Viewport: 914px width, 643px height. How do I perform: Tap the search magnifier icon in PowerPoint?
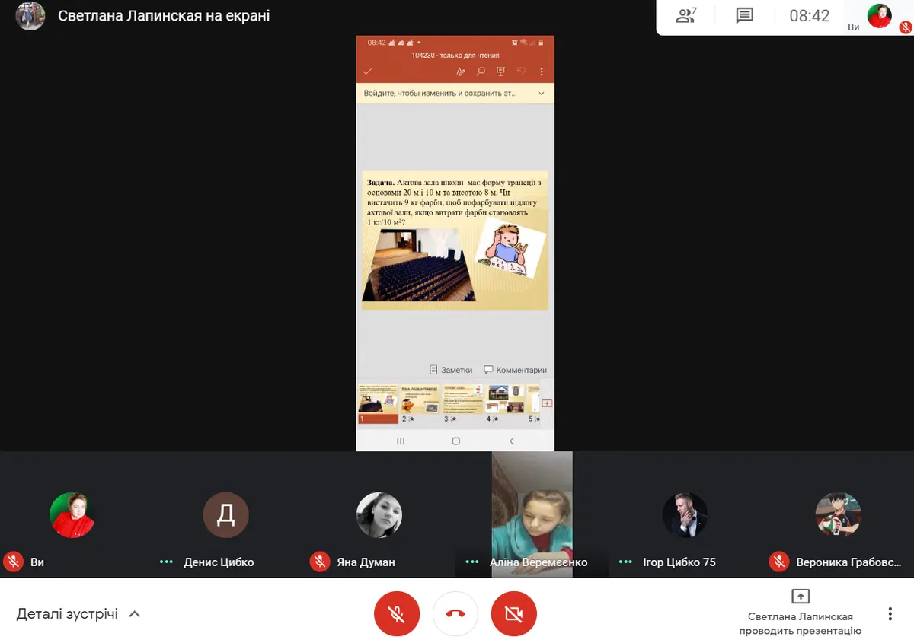point(481,72)
